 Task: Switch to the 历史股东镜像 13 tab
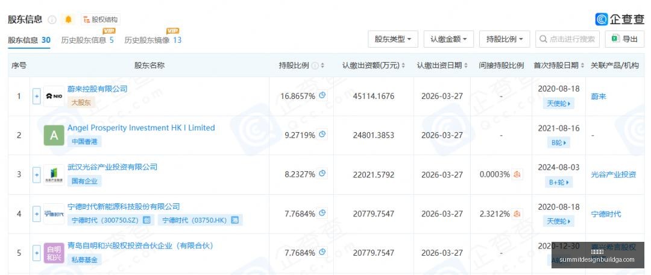point(153,40)
